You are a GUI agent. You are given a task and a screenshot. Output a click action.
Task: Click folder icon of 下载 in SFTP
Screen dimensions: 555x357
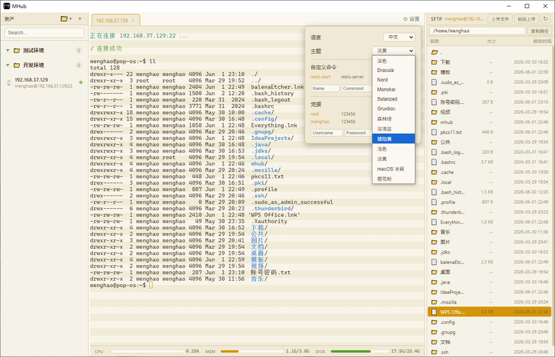(434, 62)
